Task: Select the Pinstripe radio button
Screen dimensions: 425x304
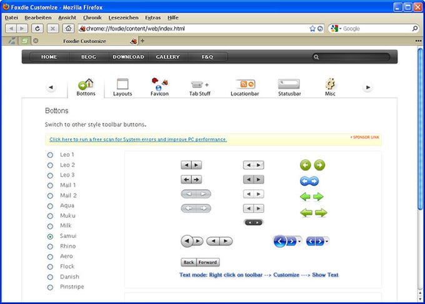Action: (x=50, y=287)
